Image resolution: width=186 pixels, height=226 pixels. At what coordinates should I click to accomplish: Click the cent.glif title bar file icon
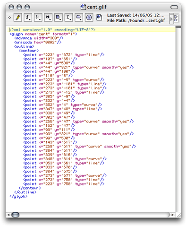pos(83,7)
